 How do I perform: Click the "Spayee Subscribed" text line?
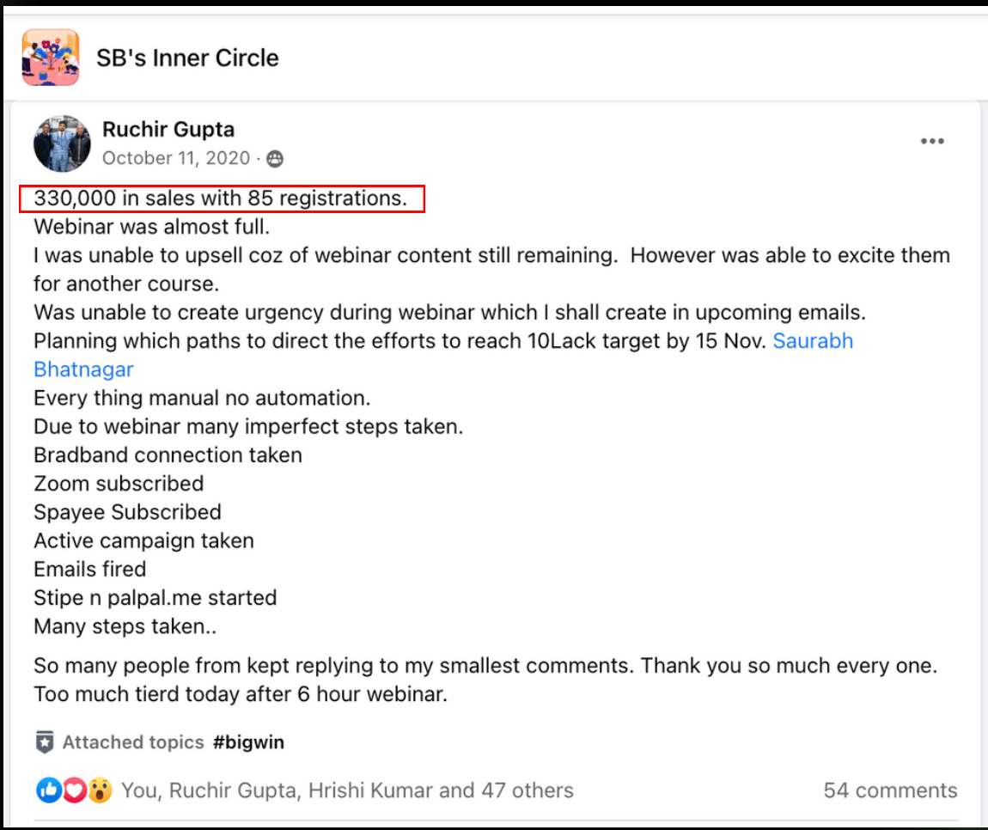127,512
